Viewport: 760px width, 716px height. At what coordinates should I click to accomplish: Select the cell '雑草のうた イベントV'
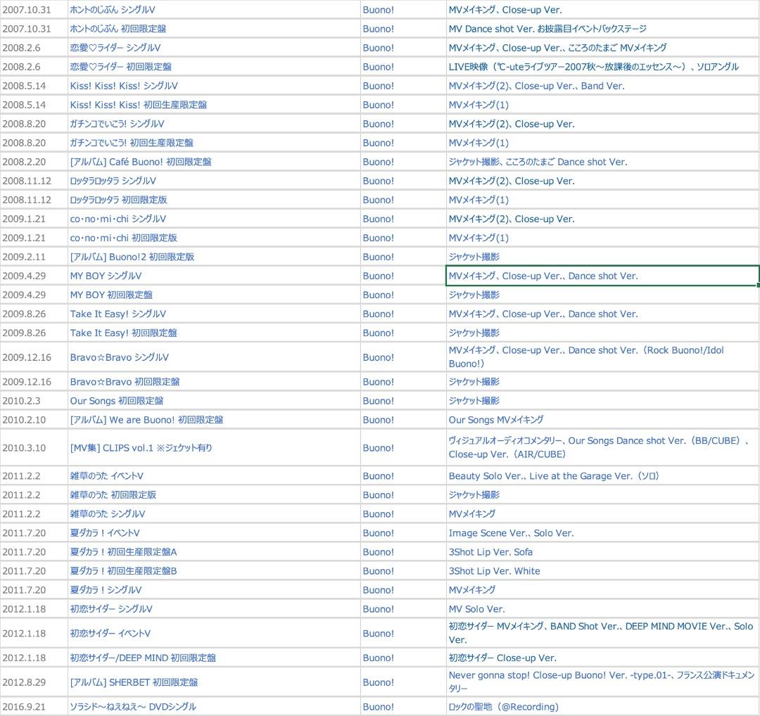pyautogui.click(x=214, y=475)
